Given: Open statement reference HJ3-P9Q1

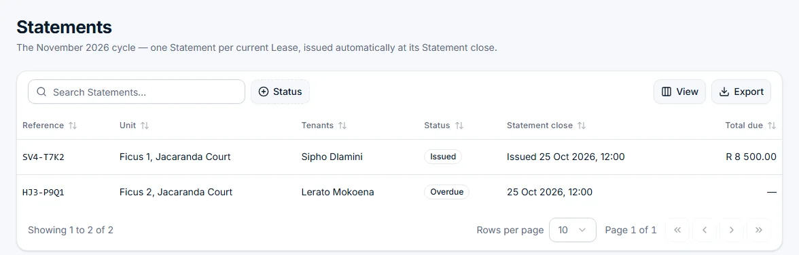Looking at the screenshot, I should [43, 193].
